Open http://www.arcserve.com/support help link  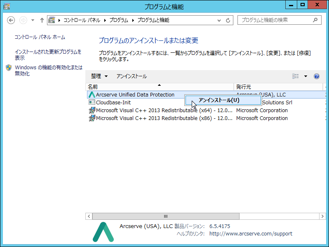(251, 233)
